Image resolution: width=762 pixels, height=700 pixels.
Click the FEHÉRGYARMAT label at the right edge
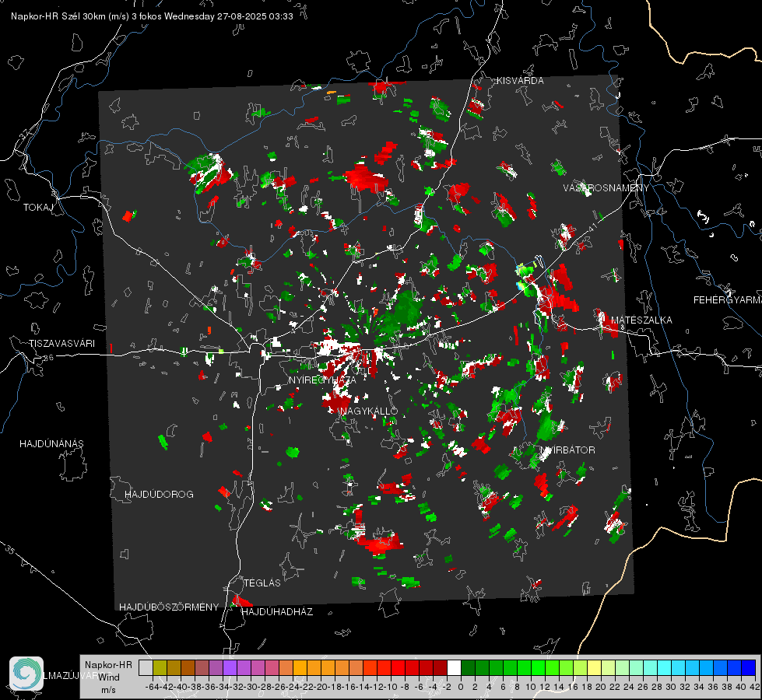(727, 300)
